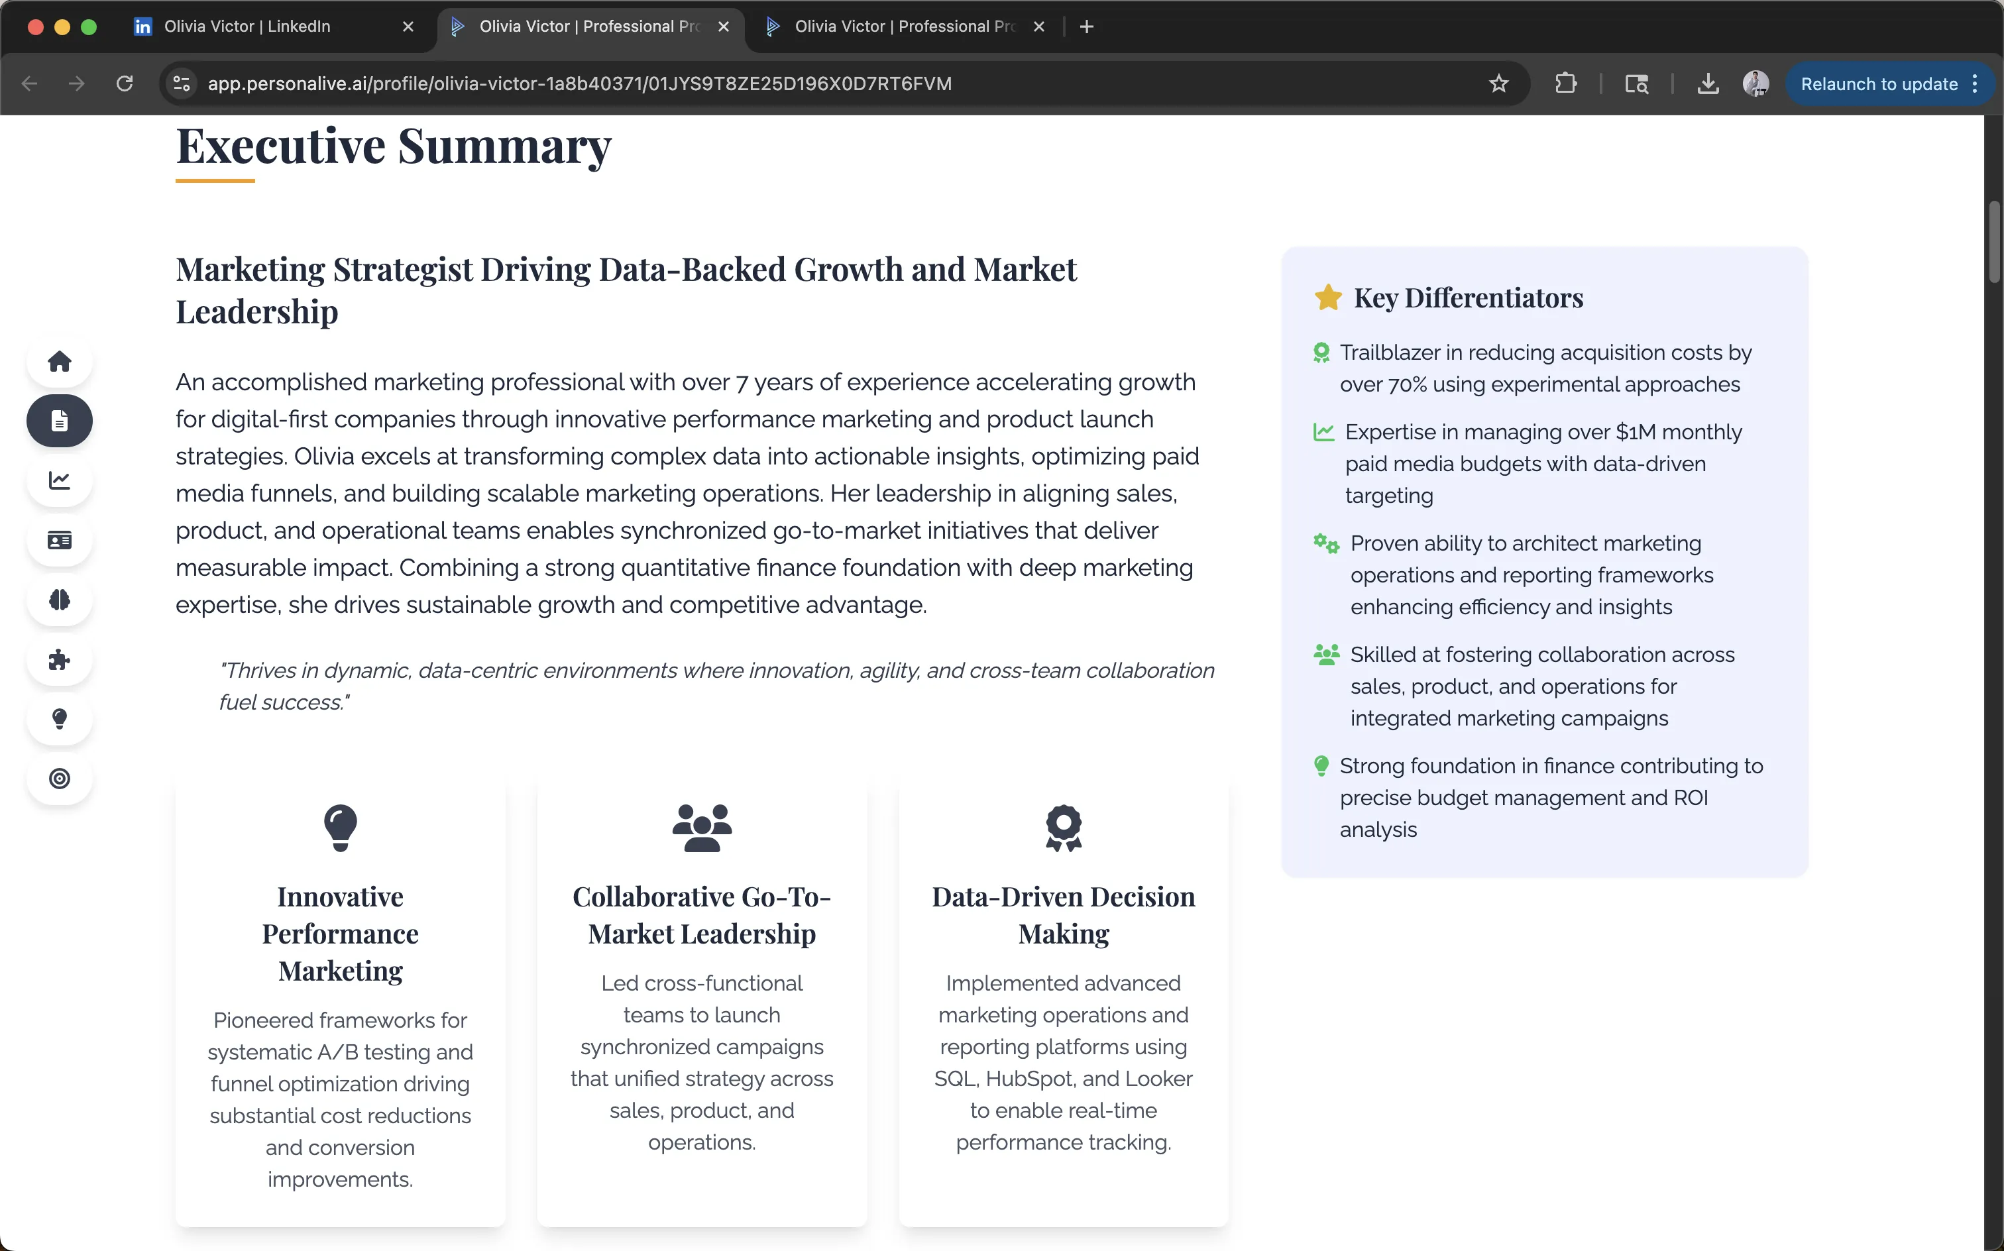Click Led cross-functional teams description text

click(702, 1062)
